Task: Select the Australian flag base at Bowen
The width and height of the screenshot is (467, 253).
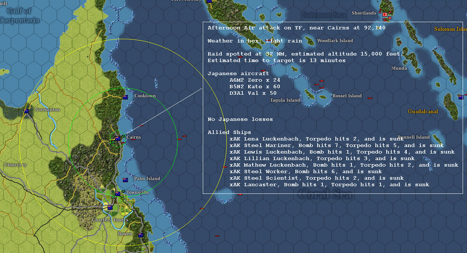Action: 141,235
